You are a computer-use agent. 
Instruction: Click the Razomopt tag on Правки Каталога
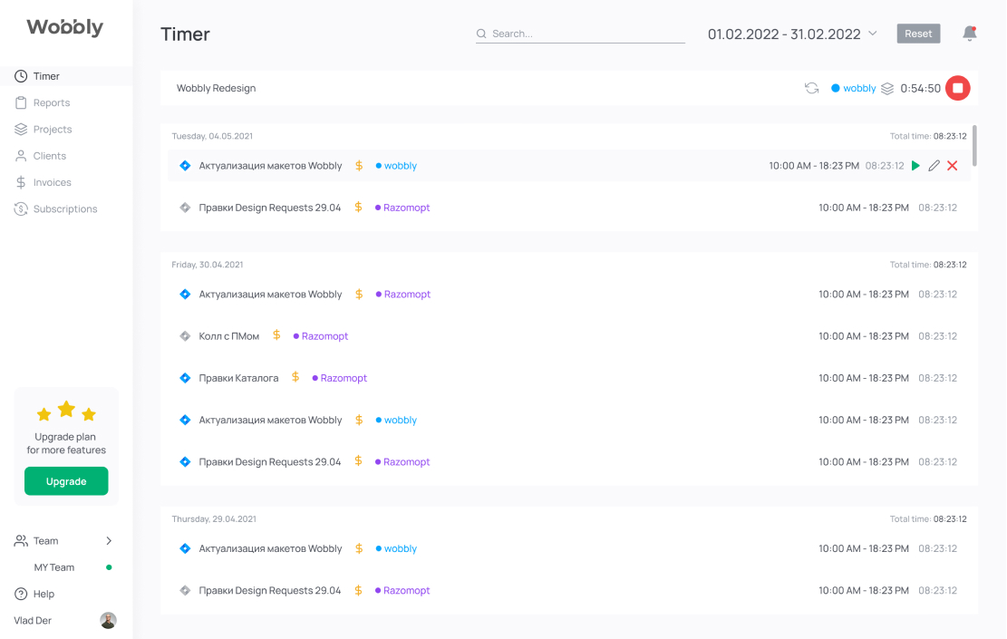340,378
